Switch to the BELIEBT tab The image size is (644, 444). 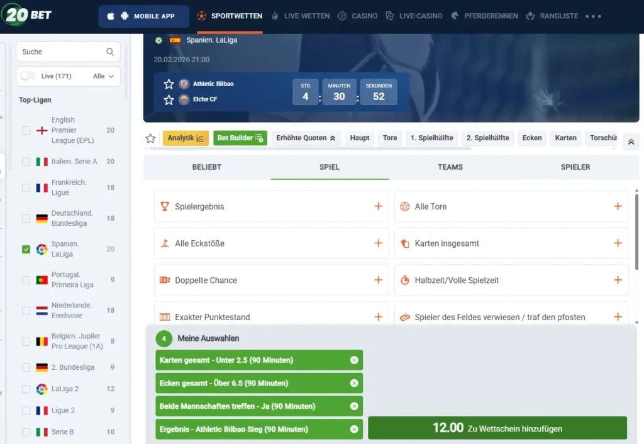(x=206, y=167)
